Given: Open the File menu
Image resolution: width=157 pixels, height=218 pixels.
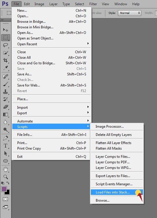Looking at the screenshot, I should tap(16, 4).
